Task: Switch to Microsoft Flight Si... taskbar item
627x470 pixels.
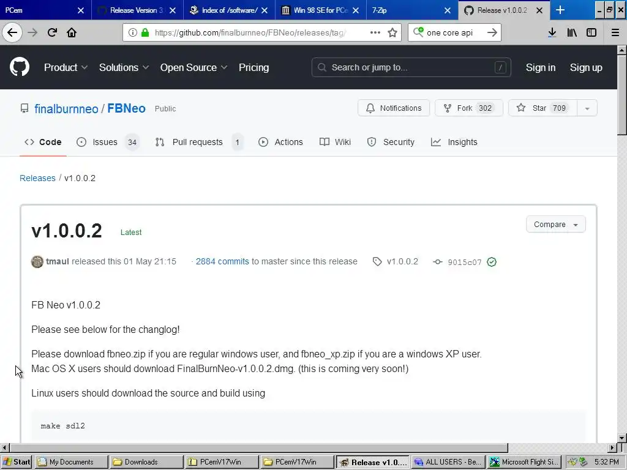Action: pyautogui.click(x=525, y=462)
